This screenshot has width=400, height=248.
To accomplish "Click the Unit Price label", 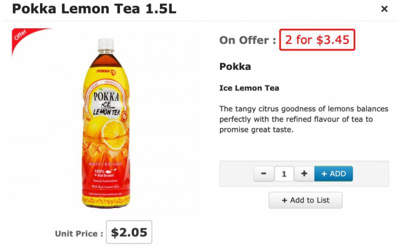I will tap(79, 233).
